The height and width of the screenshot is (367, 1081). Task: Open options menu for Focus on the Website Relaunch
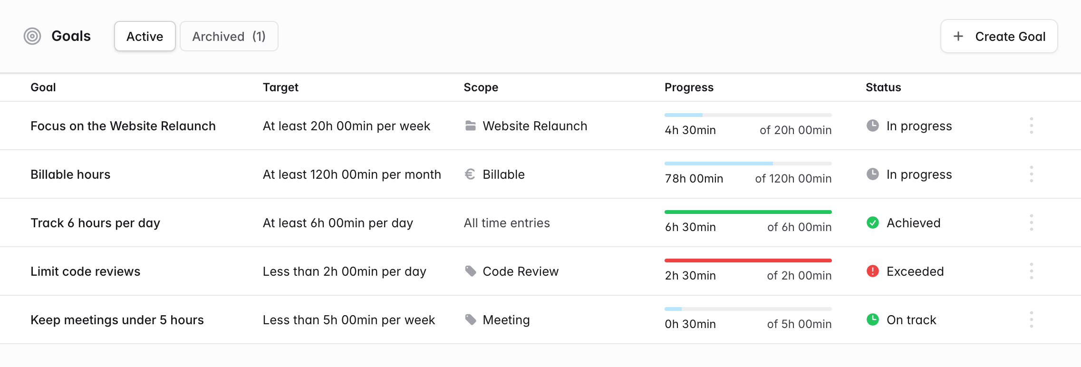pyautogui.click(x=1031, y=126)
